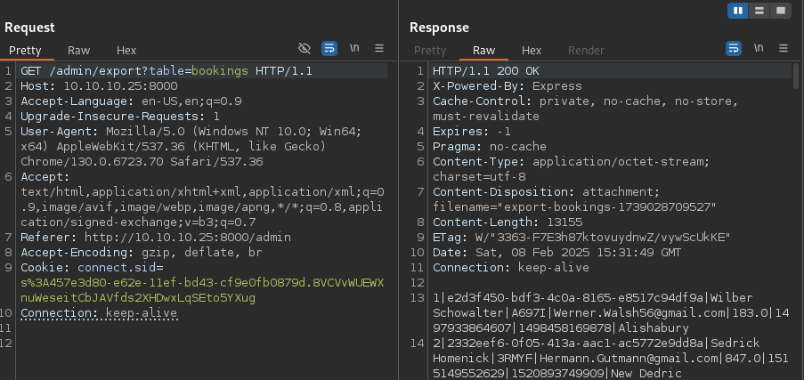Open the Response Hex tab
This screenshot has height=380, width=804.
[x=532, y=51]
